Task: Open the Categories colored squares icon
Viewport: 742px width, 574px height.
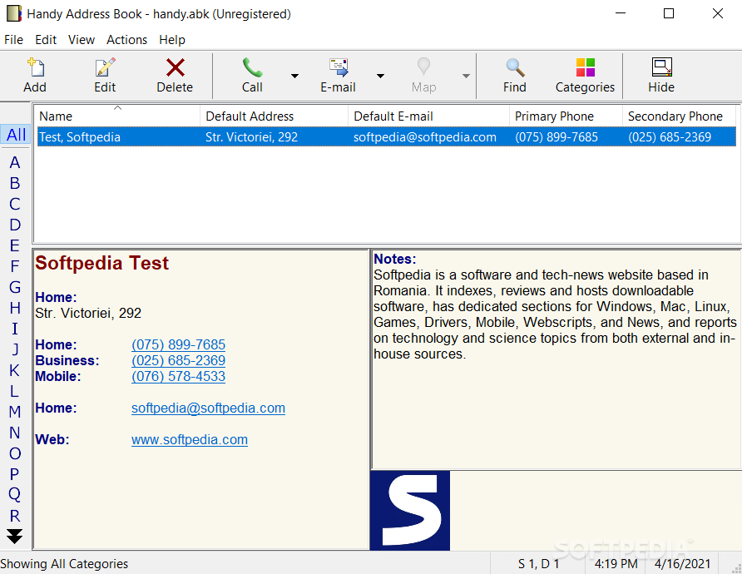Action: [x=586, y=67]
